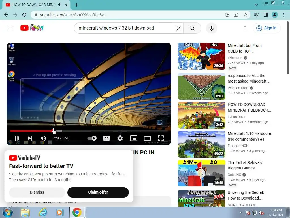Open a new tab with plus button
This screenshot has height=218, width=290.
point(76,5)
